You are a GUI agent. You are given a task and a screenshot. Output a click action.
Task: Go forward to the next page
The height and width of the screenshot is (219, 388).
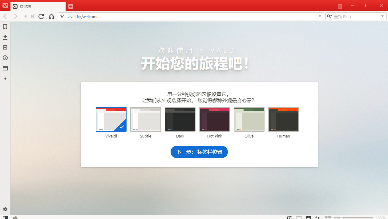[16, 17]
